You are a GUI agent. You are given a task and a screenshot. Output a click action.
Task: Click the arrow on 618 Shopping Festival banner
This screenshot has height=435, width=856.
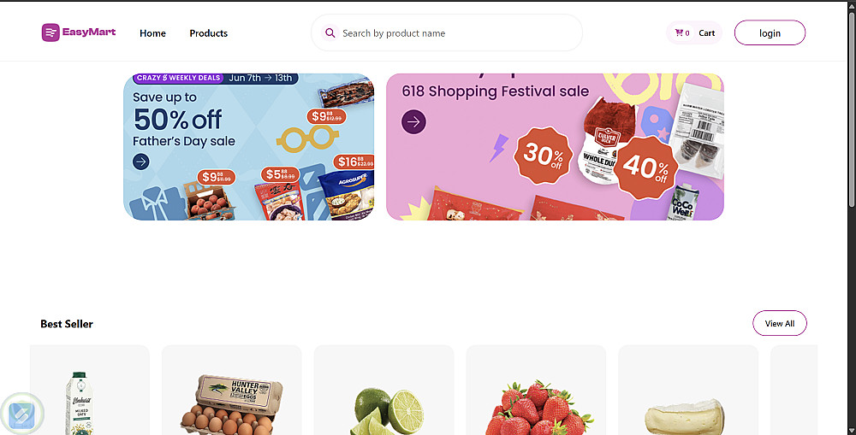pos(413,122)
